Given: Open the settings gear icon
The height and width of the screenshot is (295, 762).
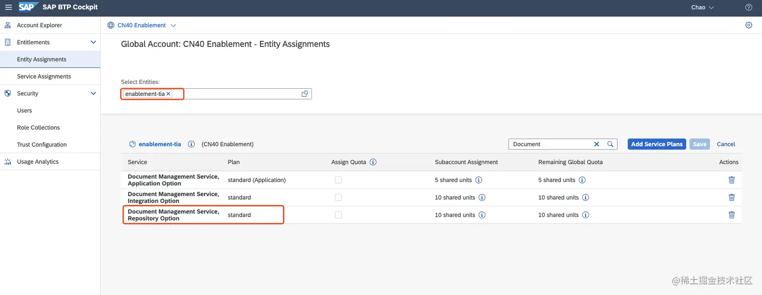Looking at the screenshot, I should point(748,25).
